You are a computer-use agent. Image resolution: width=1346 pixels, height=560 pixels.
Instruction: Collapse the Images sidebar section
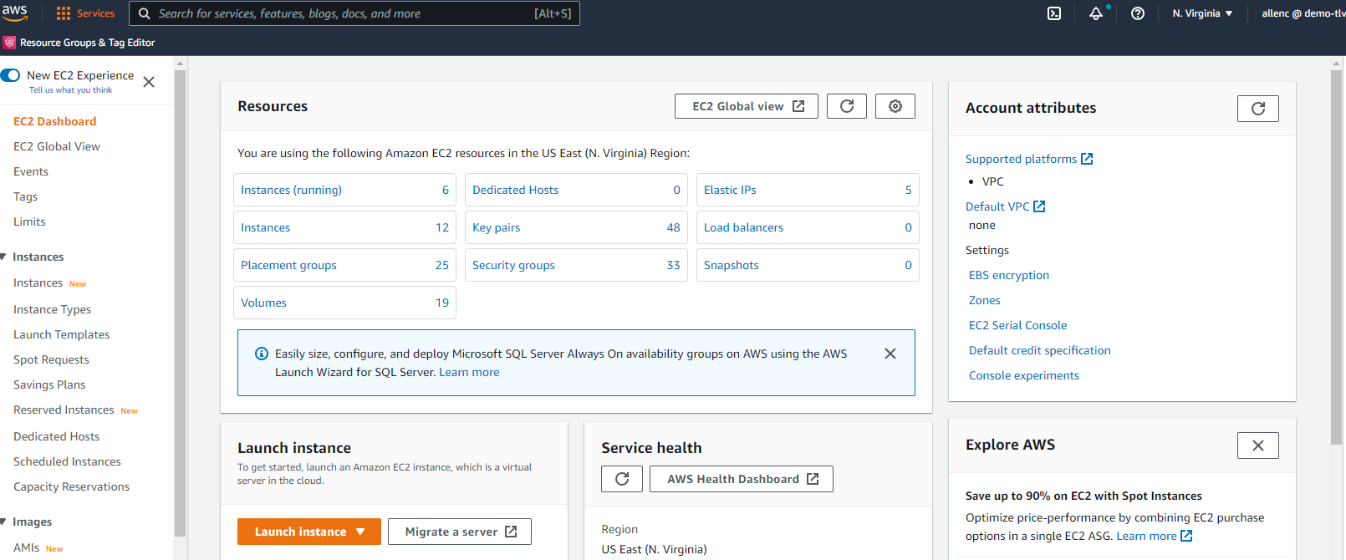(x=4, y=522)
